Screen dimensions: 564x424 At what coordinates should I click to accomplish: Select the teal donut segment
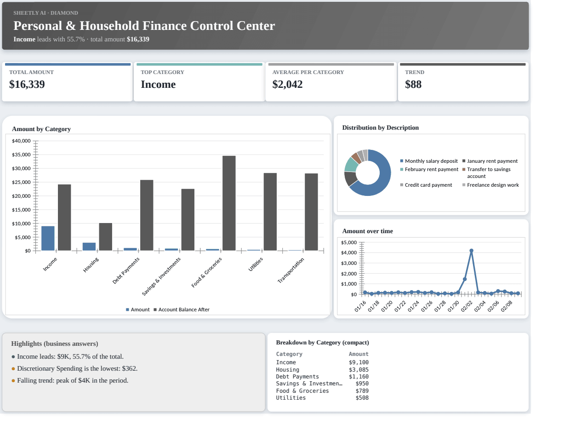point(351,165)
